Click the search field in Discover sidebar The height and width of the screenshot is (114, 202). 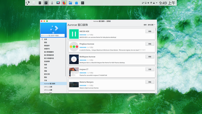pyautogui.click(x=52, y=36)
